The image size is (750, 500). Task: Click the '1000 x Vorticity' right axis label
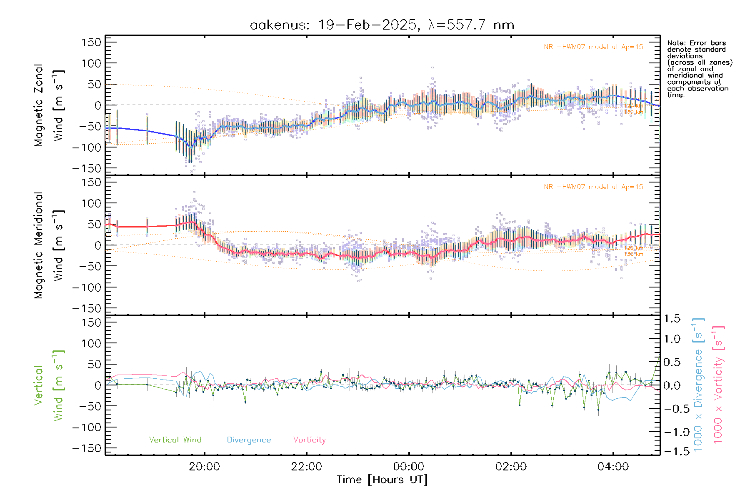point(718,385)
